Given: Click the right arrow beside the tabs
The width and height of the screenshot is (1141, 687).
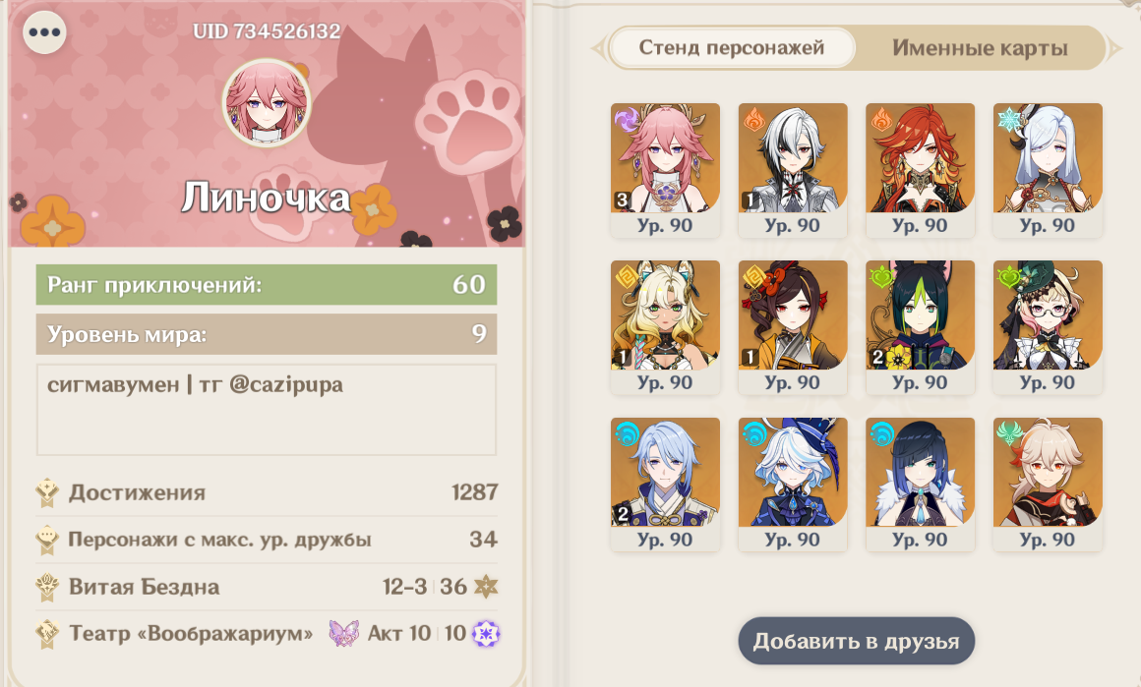Looking at the screenshot, I should 1114,49.
